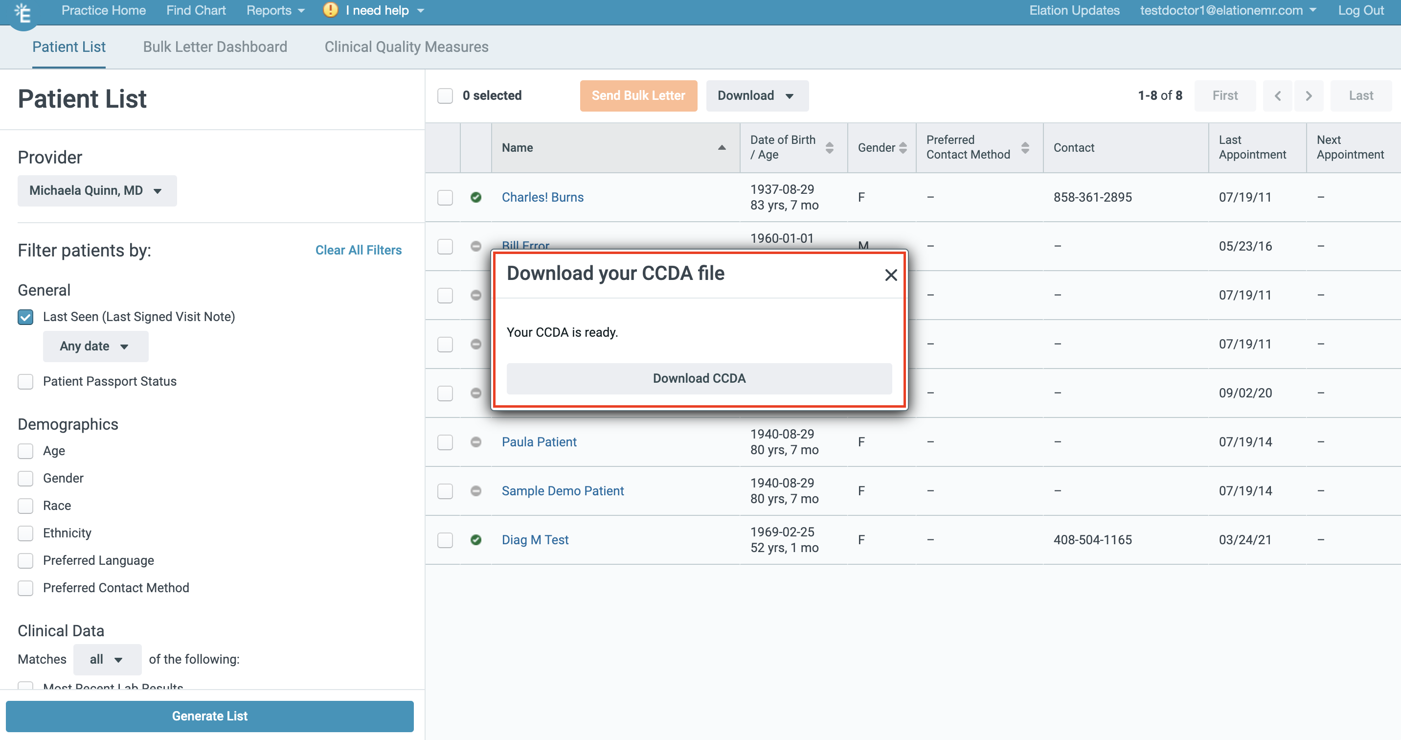
Task: Click the warning icon next to 'I need help'
Action: (330, 10)
